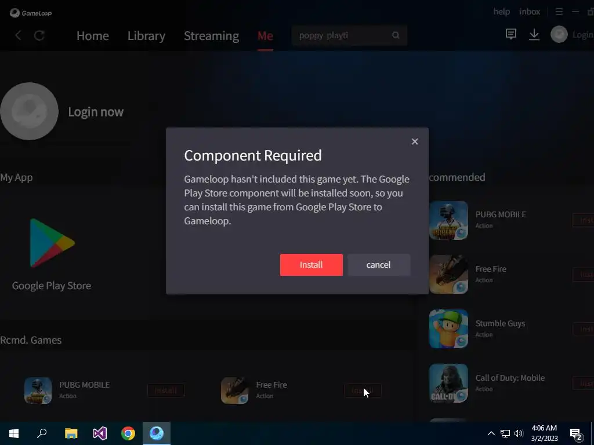Click the GameLoop logo
Image resolution: width=594 pixels, height=445 pixels.
[31, 13]
